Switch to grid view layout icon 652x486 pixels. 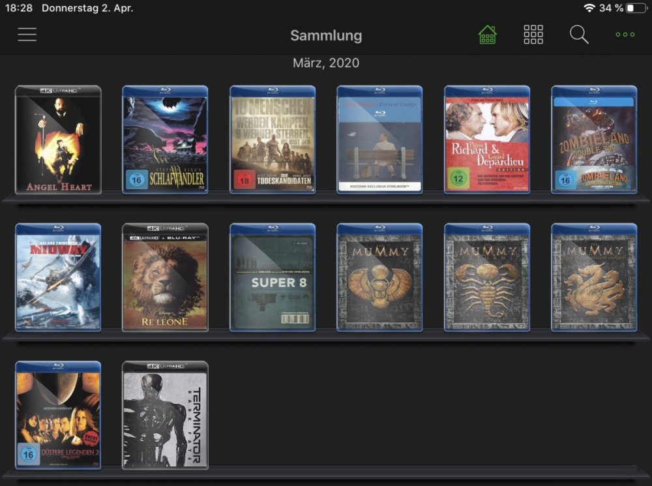[x=533, y=35]
